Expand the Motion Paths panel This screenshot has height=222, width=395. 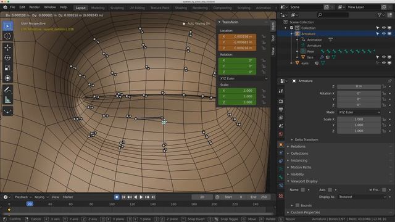click(301, 167)
